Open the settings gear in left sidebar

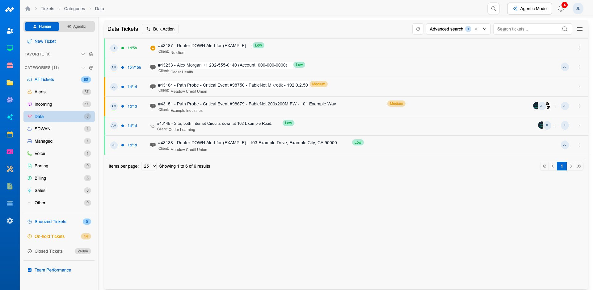(10, 221)
